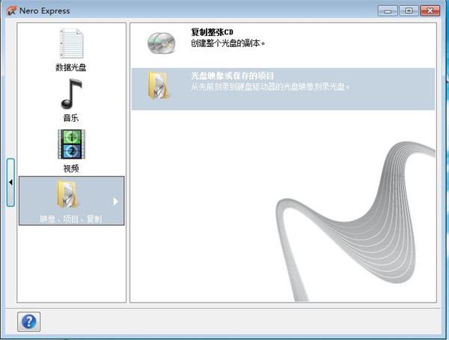Click description 创建整个光盘的副本
This screenshot has width=449, height=340.
pyautogui.click(x=228, y=43)
